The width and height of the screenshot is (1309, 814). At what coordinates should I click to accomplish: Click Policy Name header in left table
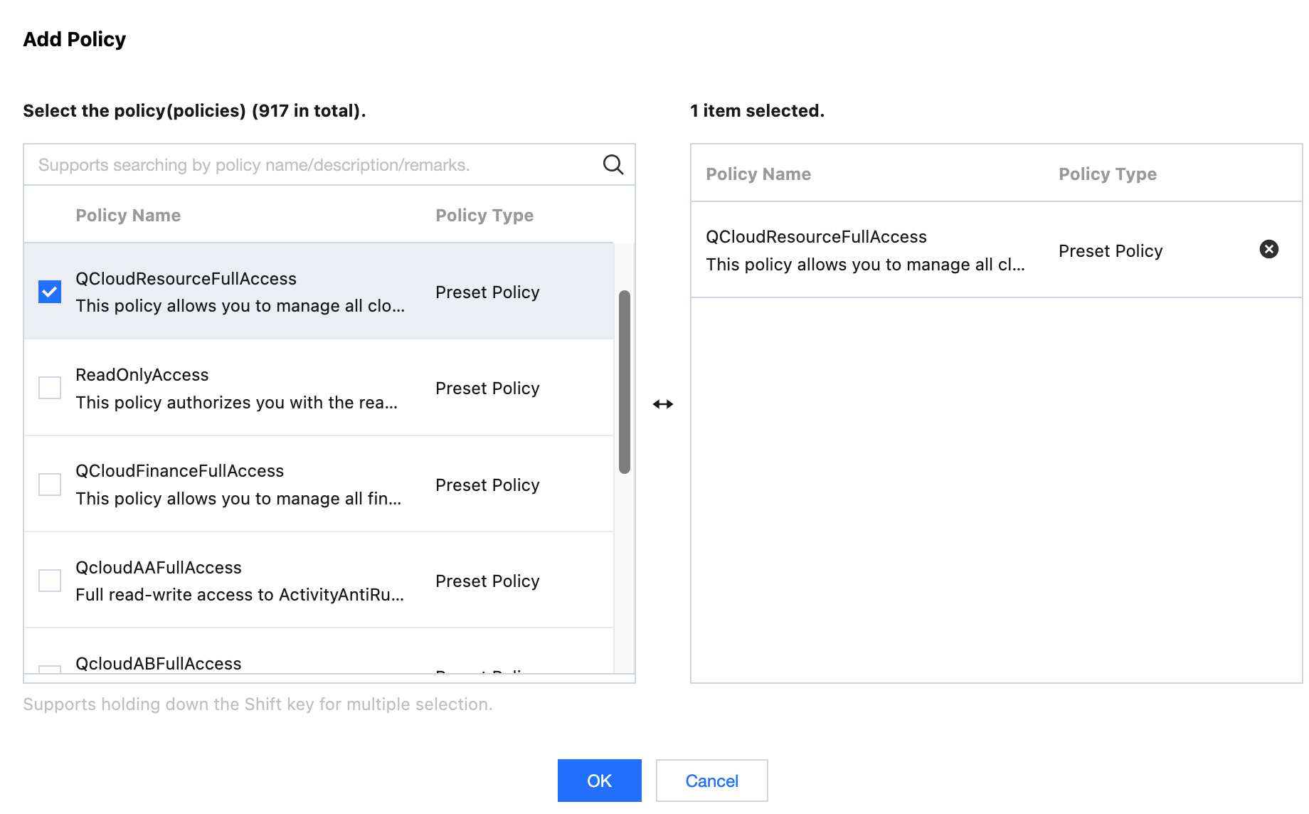(128, 216)
